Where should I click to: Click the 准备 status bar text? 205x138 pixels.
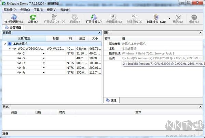(5, 134)
